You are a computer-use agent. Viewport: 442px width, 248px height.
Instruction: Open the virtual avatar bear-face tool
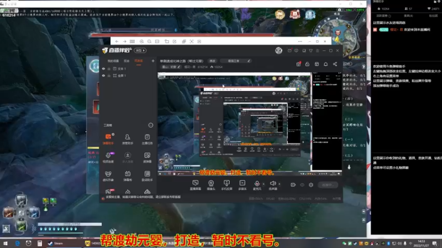point(108,176)
